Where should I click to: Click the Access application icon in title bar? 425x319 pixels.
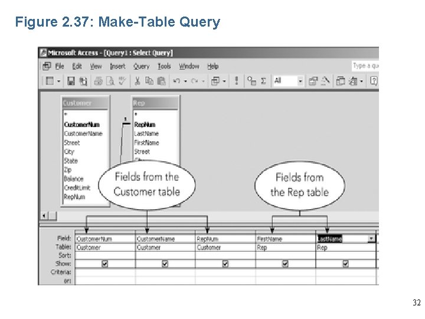[x=43, y=53]
